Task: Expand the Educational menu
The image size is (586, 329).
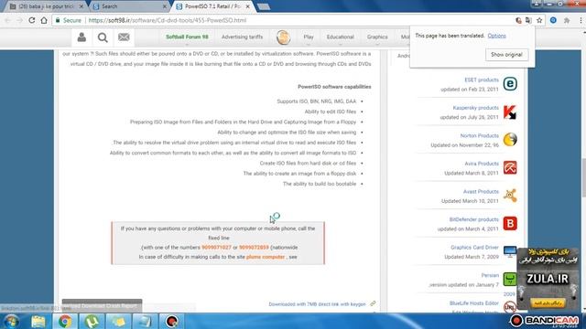Action: tap(340, 37)
